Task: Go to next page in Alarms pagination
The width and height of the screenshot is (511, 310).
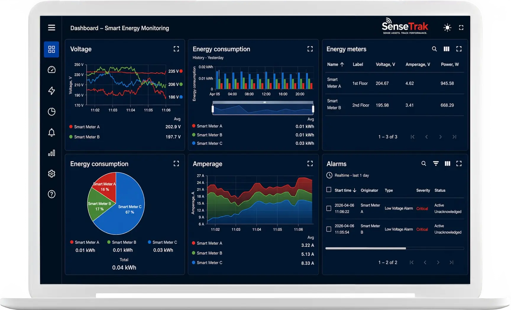Action: click(x=438, y=262)
